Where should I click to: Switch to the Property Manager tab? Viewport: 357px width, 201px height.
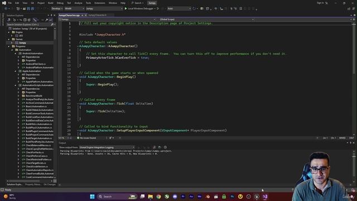click(x=33, y=185)
